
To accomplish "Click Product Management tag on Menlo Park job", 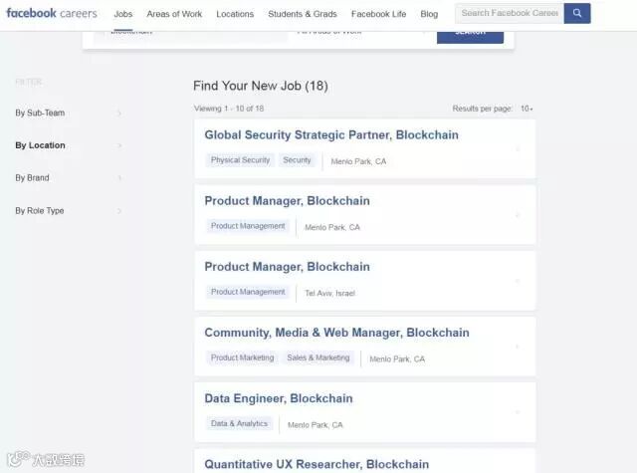I will click(248, 226).
